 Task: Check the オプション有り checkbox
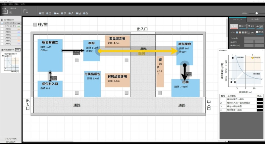[3, 26]
